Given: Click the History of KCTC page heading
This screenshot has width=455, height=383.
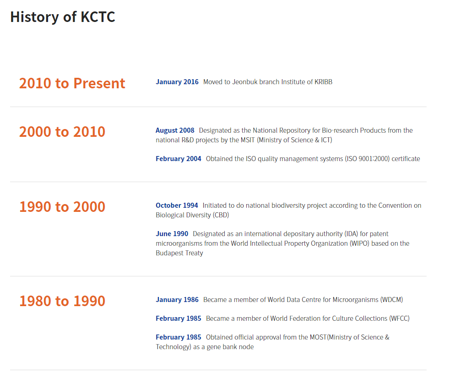Looking at the screenshot, I should coord(63,17).
